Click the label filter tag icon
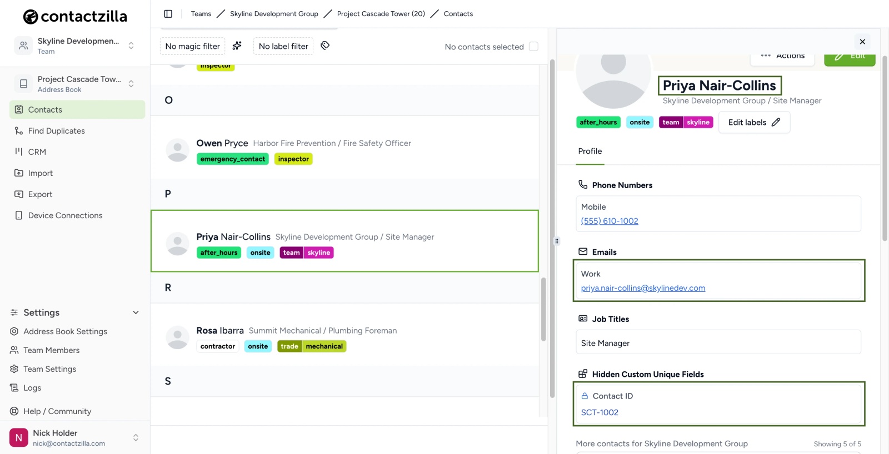 point(325,46)
